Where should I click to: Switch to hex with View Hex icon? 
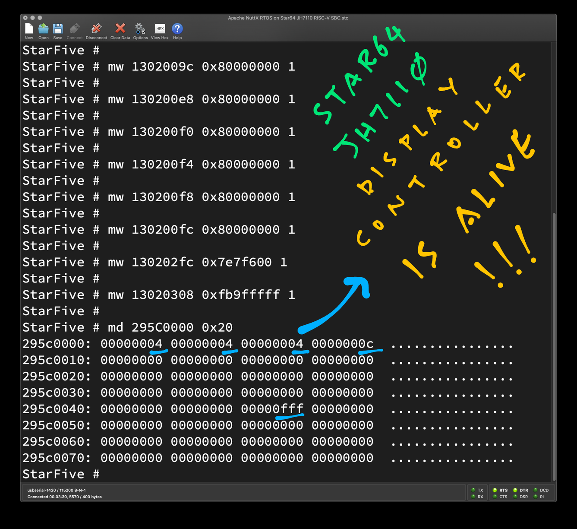tap(160, 29)
